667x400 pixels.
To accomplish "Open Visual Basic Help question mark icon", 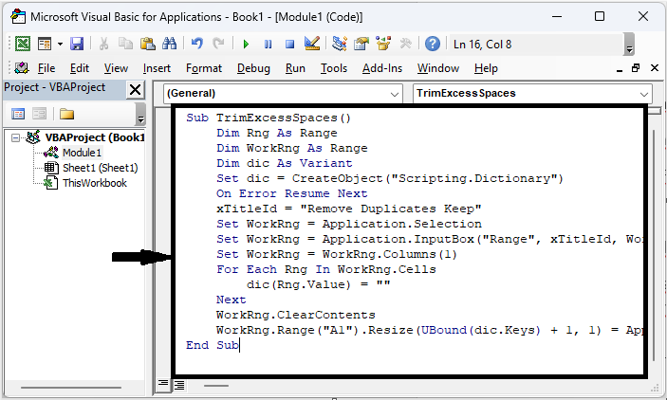I will pos(432,44).
